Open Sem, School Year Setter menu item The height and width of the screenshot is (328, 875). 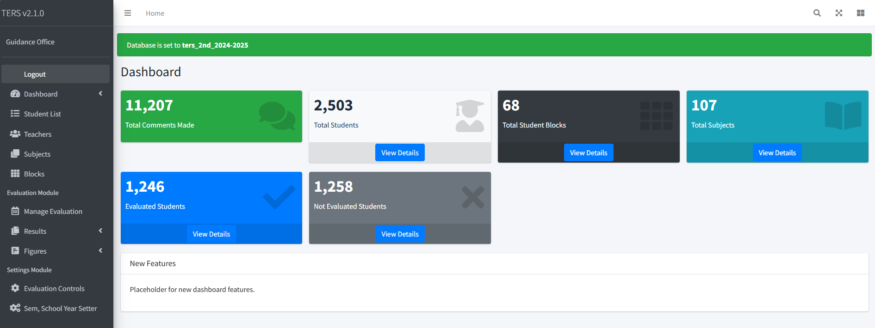click(60, 309)
